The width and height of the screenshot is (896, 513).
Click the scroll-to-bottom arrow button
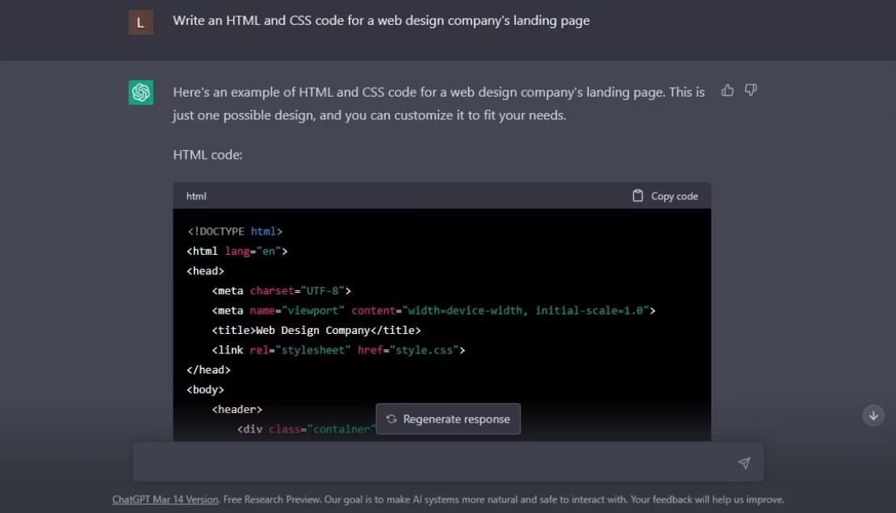873,415
